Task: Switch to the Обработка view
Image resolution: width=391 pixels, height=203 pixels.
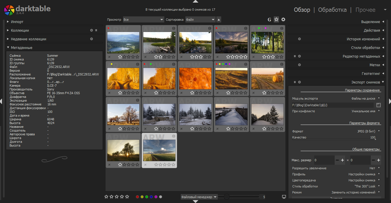Action: tap(332, 10)
